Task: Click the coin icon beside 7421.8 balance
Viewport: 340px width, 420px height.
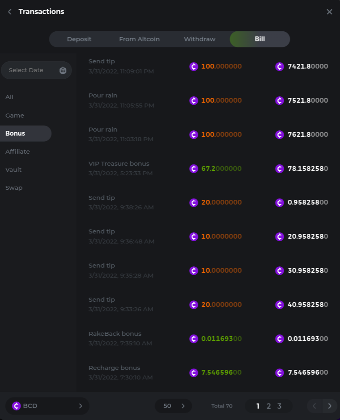Action: click(279, 67)
